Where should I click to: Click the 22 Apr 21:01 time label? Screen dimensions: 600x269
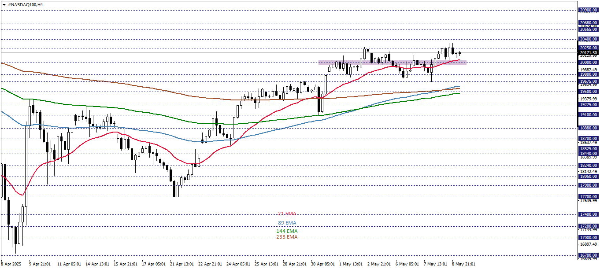211,264
